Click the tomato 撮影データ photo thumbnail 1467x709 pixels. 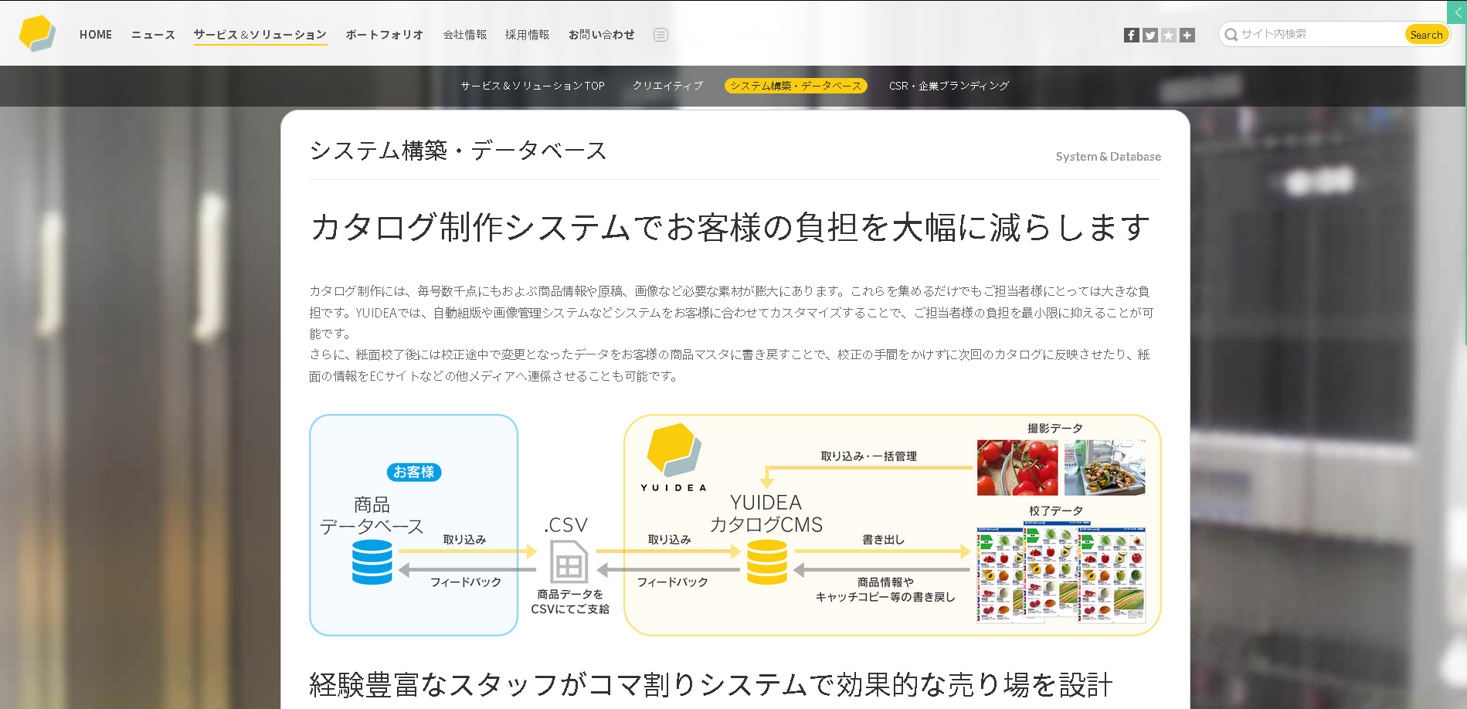1017,467
